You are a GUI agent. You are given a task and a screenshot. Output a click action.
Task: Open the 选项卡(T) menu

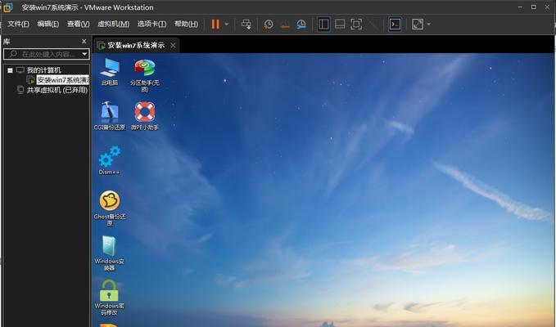pos(151,24)
